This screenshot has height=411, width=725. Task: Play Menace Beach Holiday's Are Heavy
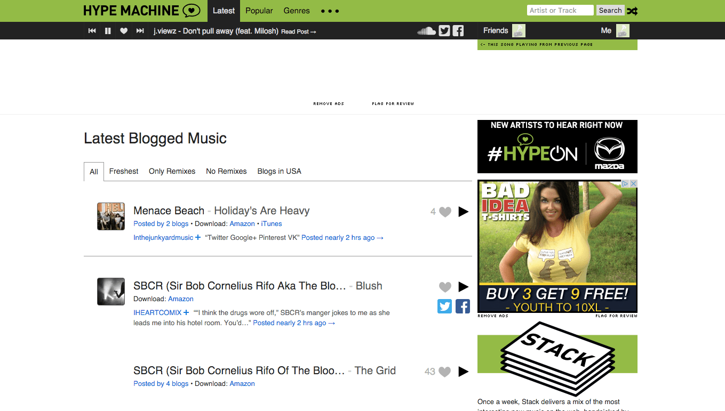(463, 212)
